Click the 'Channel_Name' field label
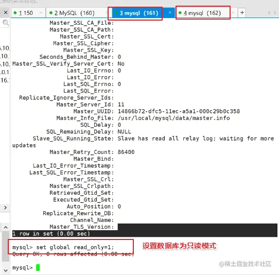 92,220
